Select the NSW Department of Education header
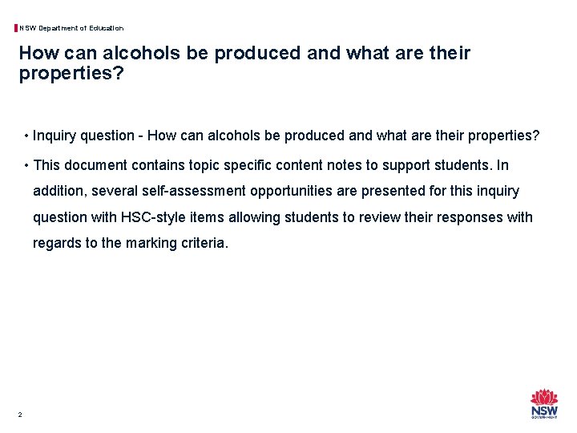The image size is (577, 433). (x=71, y=28)
